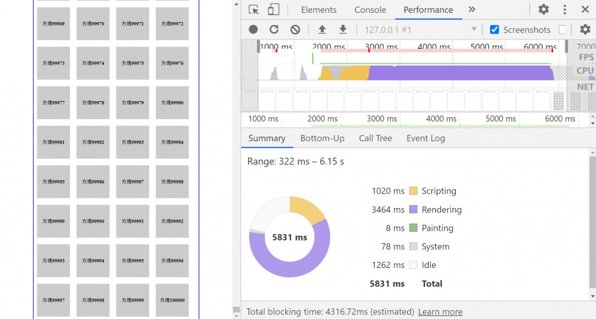This screenshot has height=319, width=596.
Task: Click the CPU label in the overview
Action: coord(585,71)
